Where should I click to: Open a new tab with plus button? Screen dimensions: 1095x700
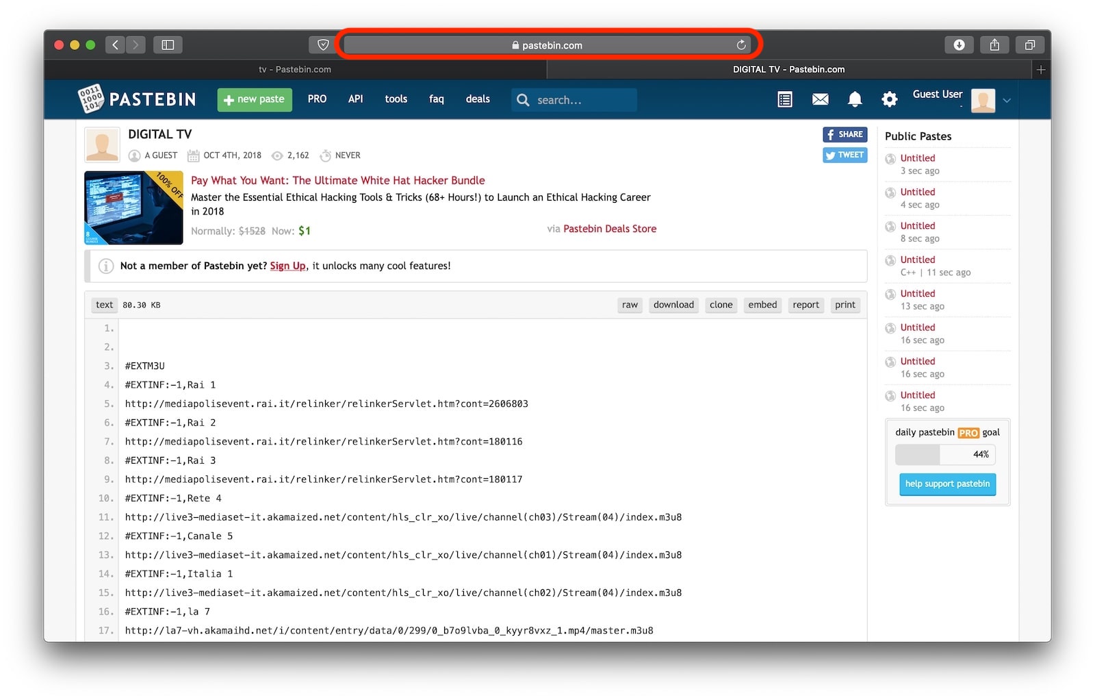(x=1041, y=69)
